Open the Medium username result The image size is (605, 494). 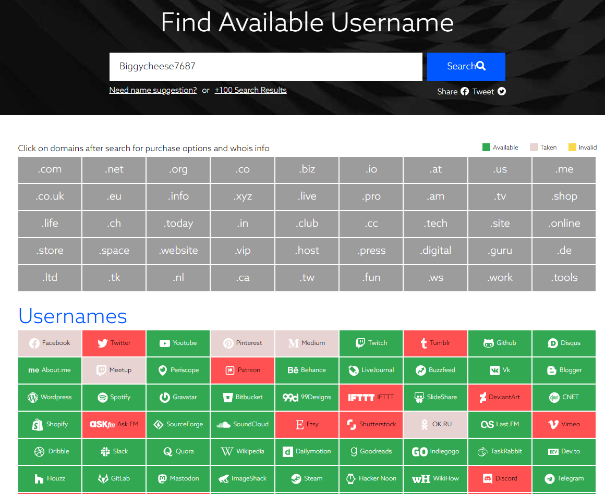[x=307, y=343]
